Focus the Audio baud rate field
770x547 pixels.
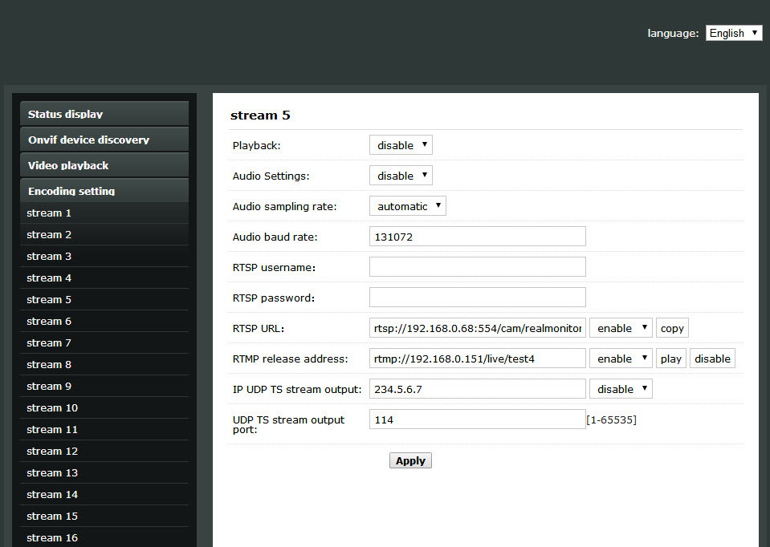coord(477,237)
